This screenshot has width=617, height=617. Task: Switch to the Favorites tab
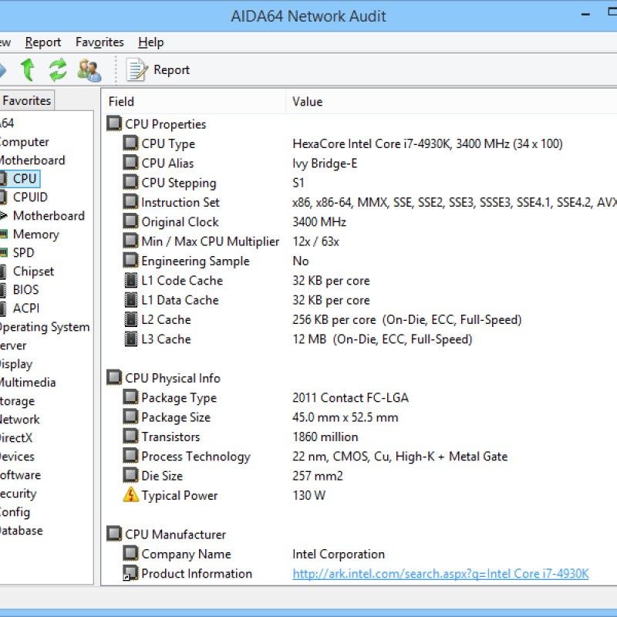click(x=27, y=100)
